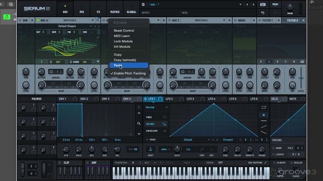The image size is (323, 181).
Task: Click the envelope lock icon
Action: pos(139,107)
